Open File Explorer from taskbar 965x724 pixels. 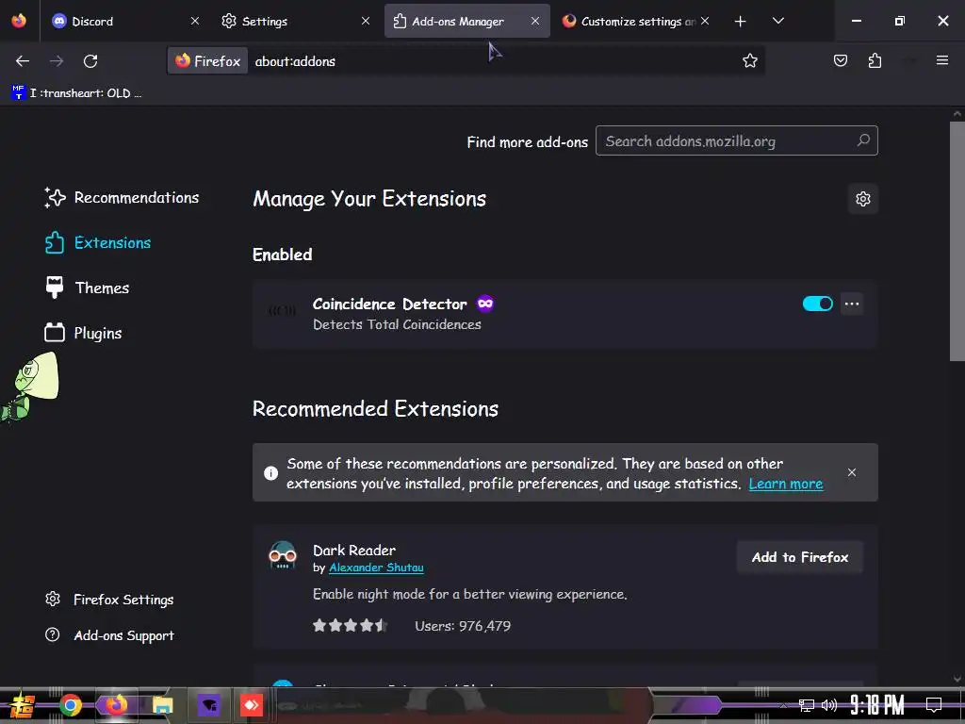pos(162,705)
